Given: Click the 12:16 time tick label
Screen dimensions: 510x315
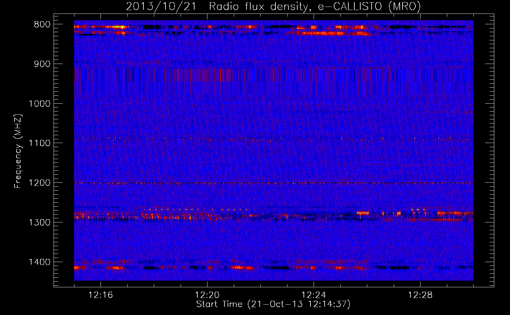Looking at the screenshot, I should pyautogui.click(x=101, y=295).
